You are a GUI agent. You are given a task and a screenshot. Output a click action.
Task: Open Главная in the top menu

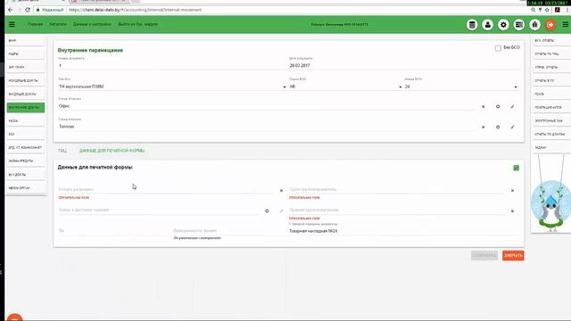[35, 24]
